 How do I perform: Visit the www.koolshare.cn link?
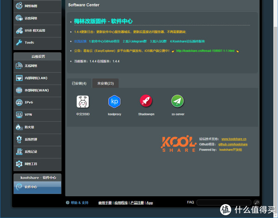coord(234,139)
